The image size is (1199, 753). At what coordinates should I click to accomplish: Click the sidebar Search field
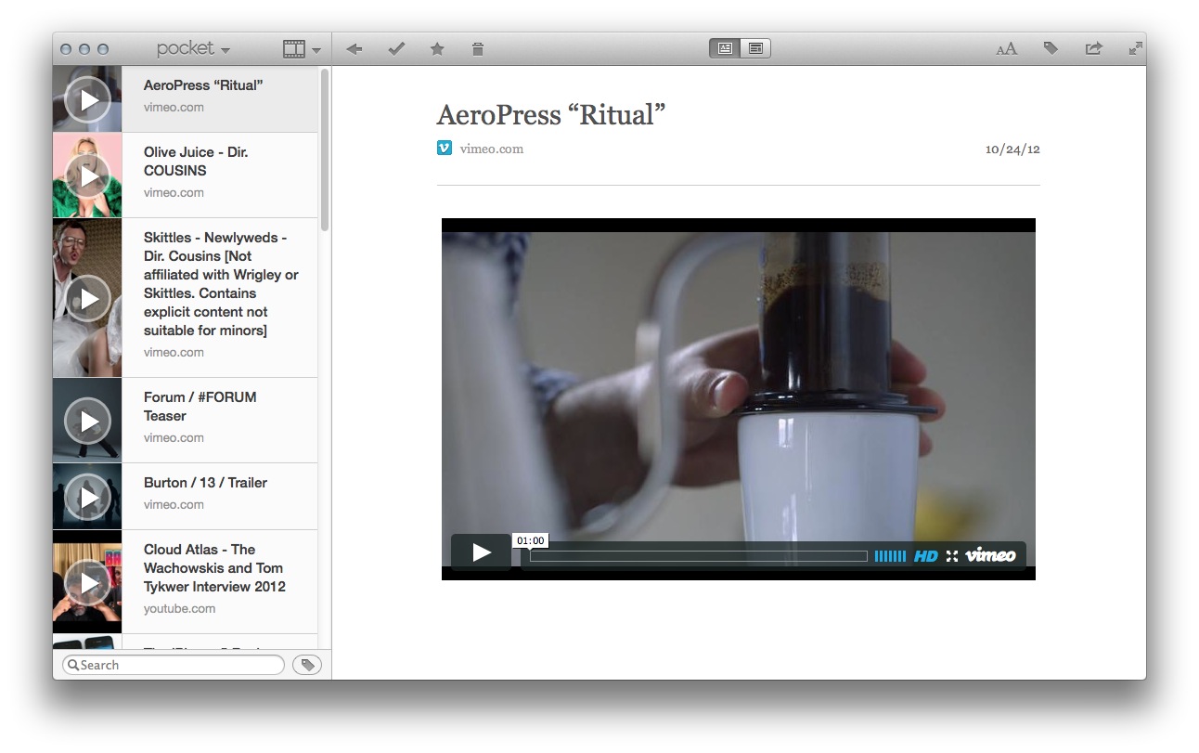pyautogui.click(x=174, y=665)
